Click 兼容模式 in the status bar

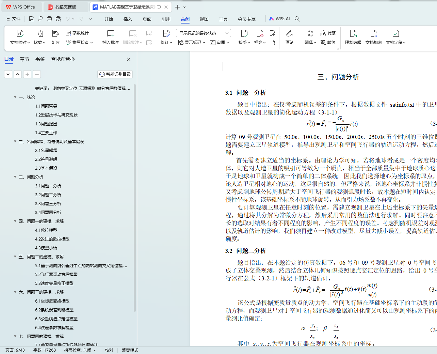click(x=130, y=350)
